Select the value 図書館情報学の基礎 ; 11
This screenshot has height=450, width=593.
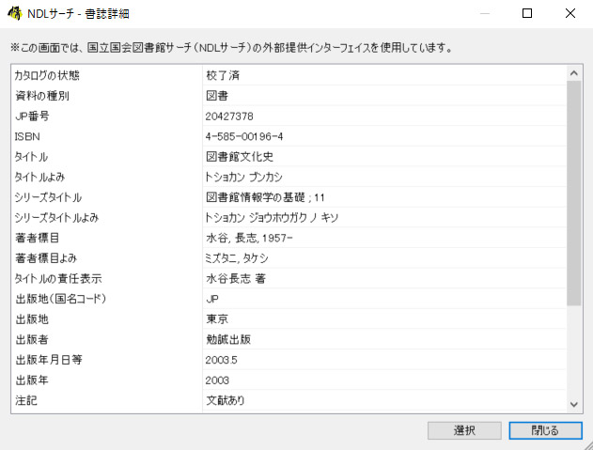pyautogui.click(x=265, y=197)
